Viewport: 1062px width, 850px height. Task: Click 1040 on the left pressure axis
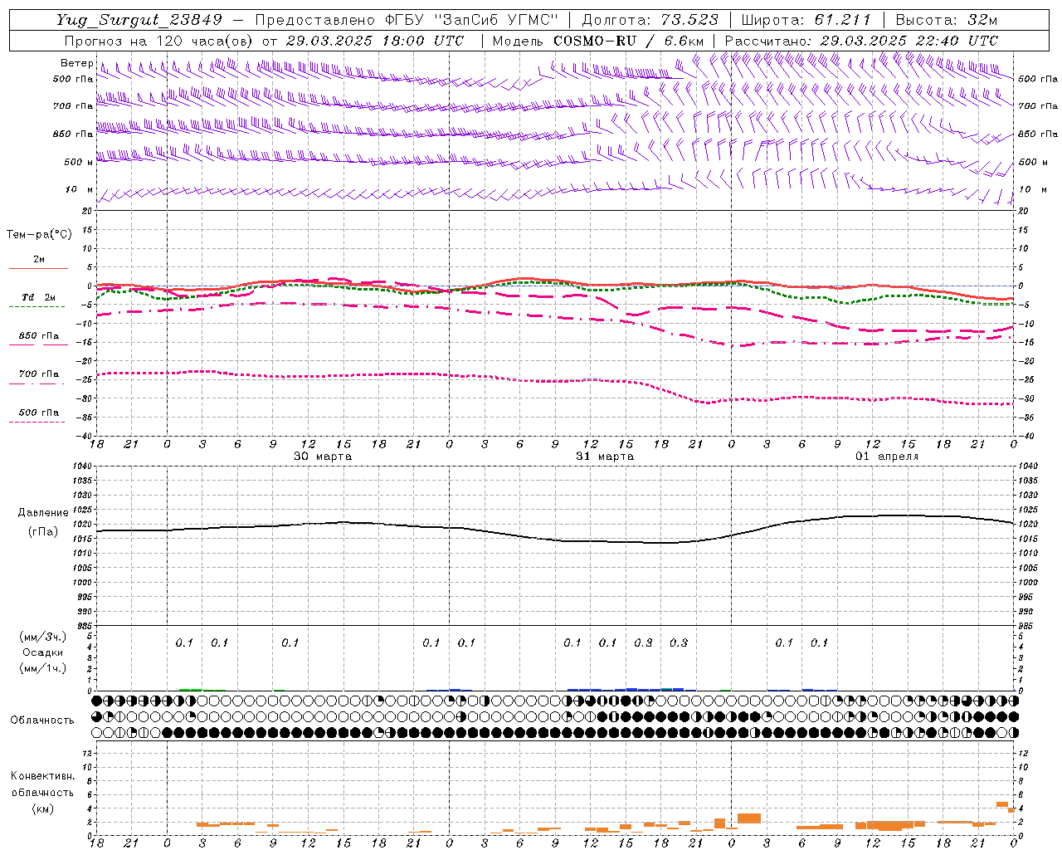(81, 467)
